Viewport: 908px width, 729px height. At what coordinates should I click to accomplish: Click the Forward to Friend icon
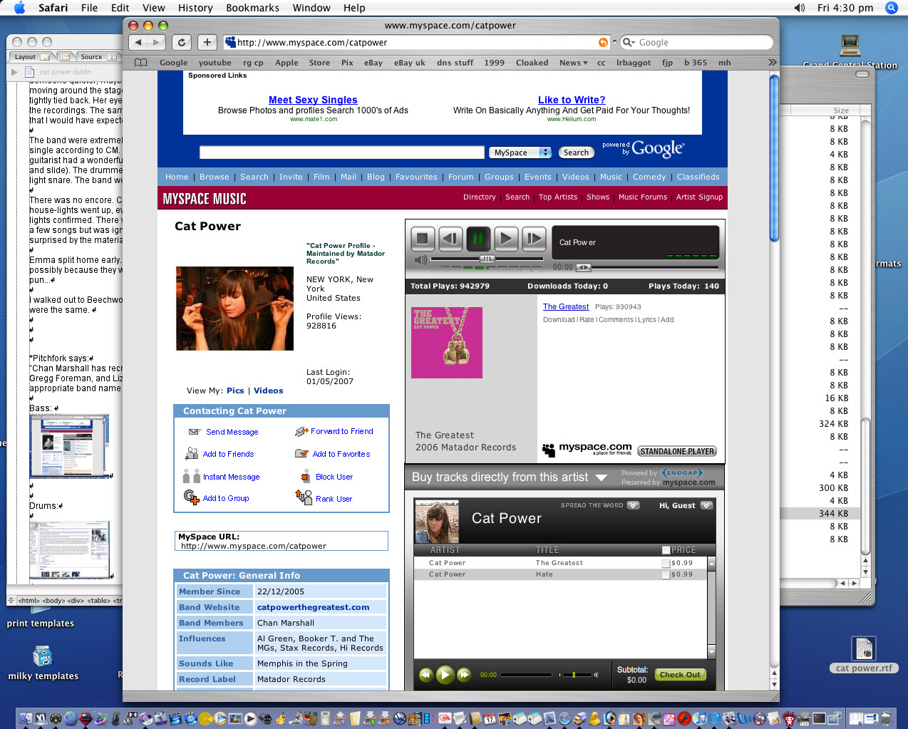click(x=301, y=431)
